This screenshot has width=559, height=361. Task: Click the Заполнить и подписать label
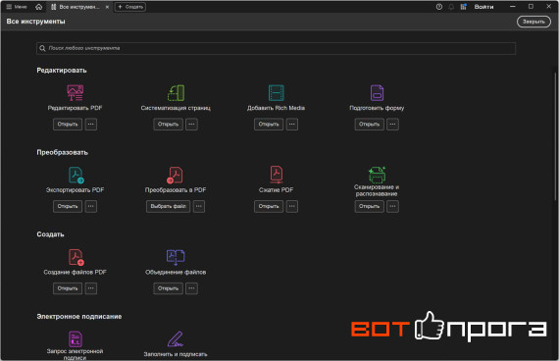[176, 354]
